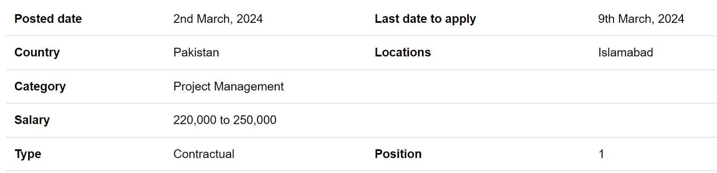
Task: Select the 9th March, 2024 value
Action: (x=641, y=19)
